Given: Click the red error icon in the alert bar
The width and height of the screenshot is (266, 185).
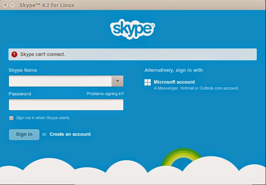Looking at the screenshot, I should (x=14, y=54).
